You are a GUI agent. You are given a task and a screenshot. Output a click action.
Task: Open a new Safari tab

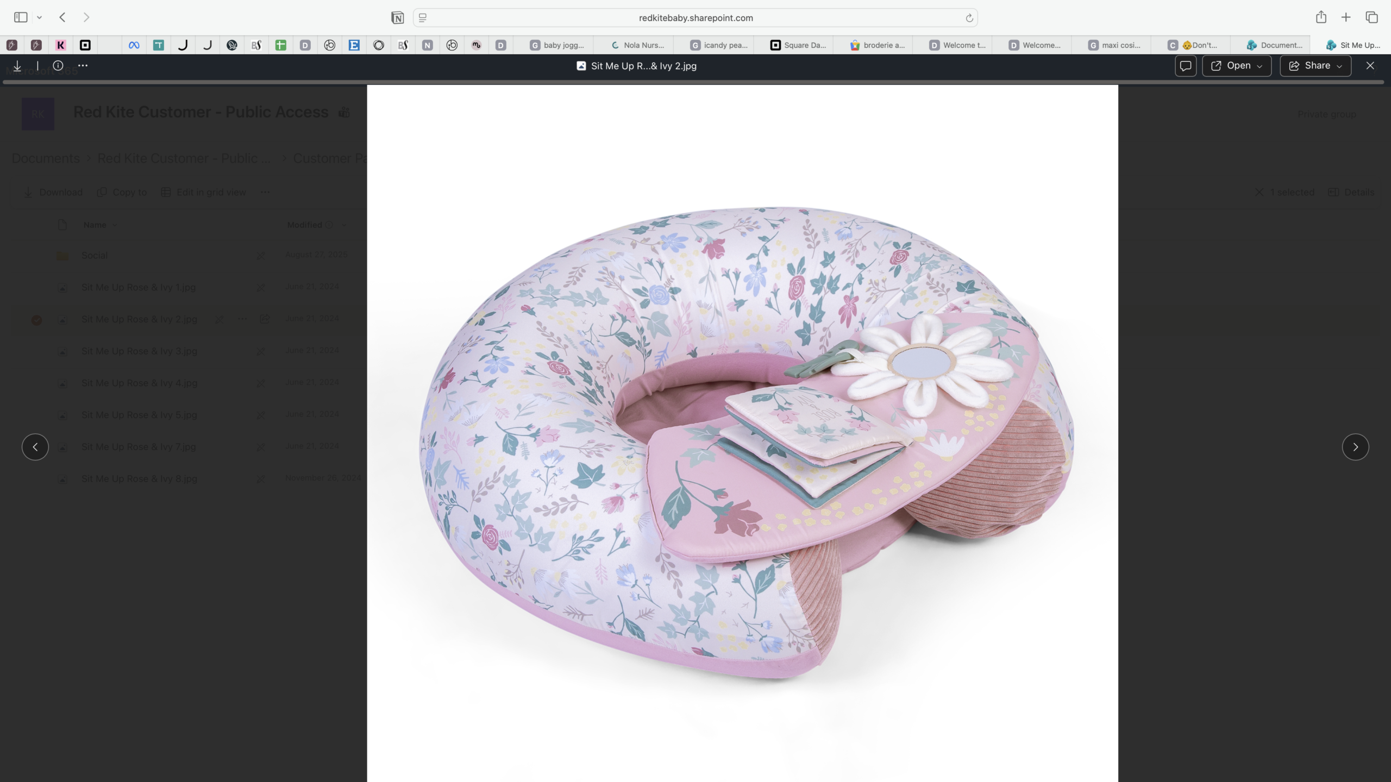pos(1346,17)
